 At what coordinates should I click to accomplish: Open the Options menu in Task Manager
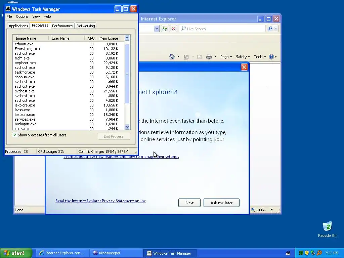click(22, 16)
